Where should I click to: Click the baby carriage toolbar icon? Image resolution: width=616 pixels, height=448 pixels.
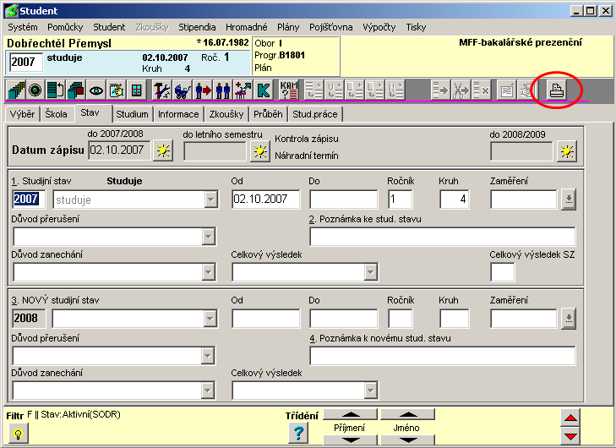[183, 90]
